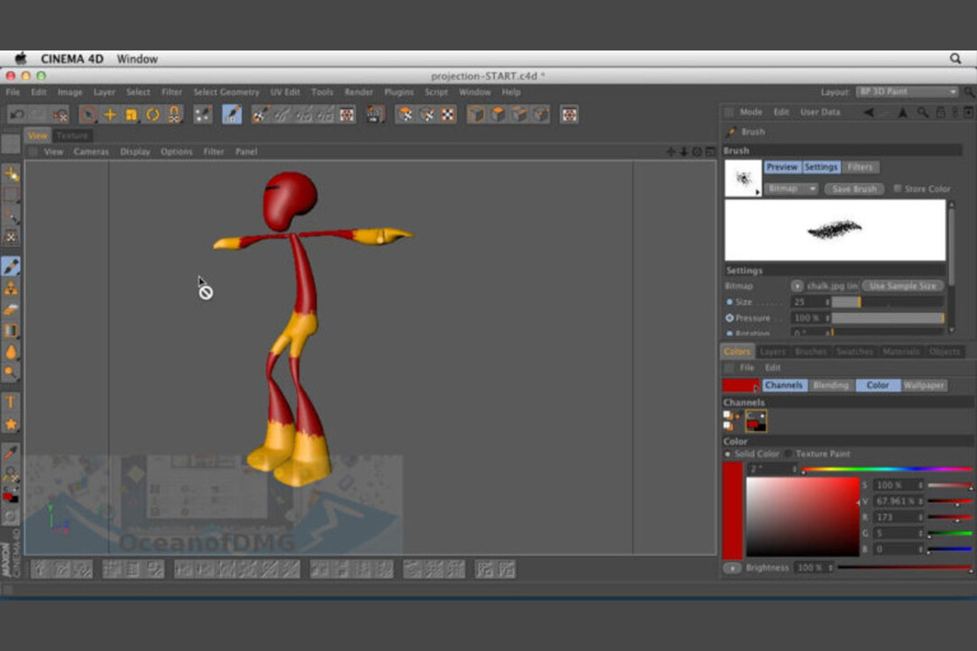
Task: Open the Apple menu
Action: click(21, 59)
